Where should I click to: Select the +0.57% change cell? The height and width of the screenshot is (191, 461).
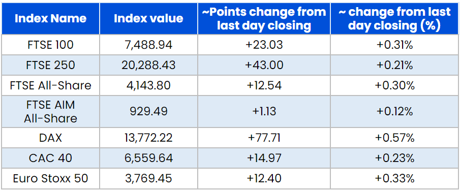tap(395, 138)
